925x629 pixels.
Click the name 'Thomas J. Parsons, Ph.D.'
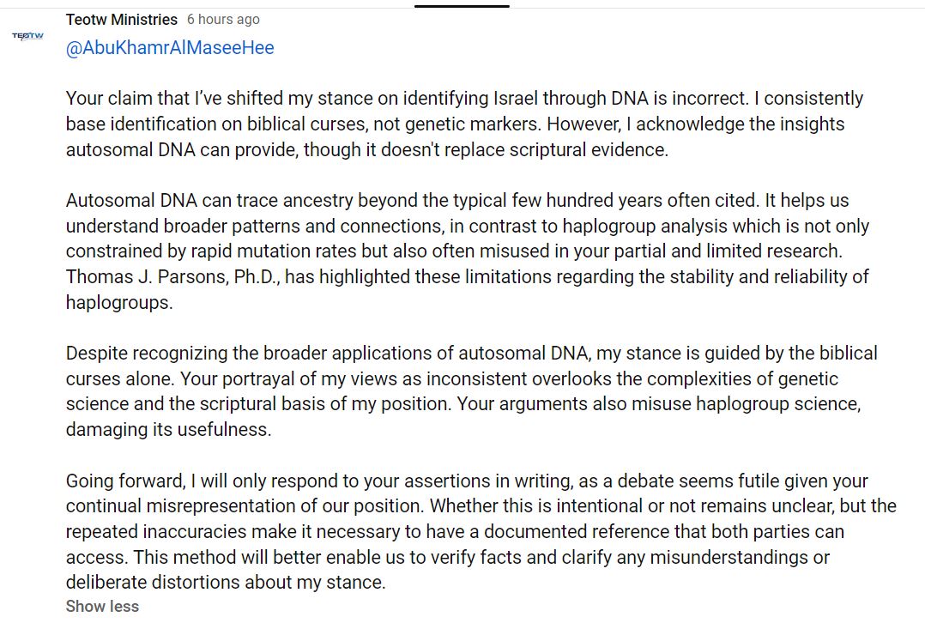tap(172, 276)
